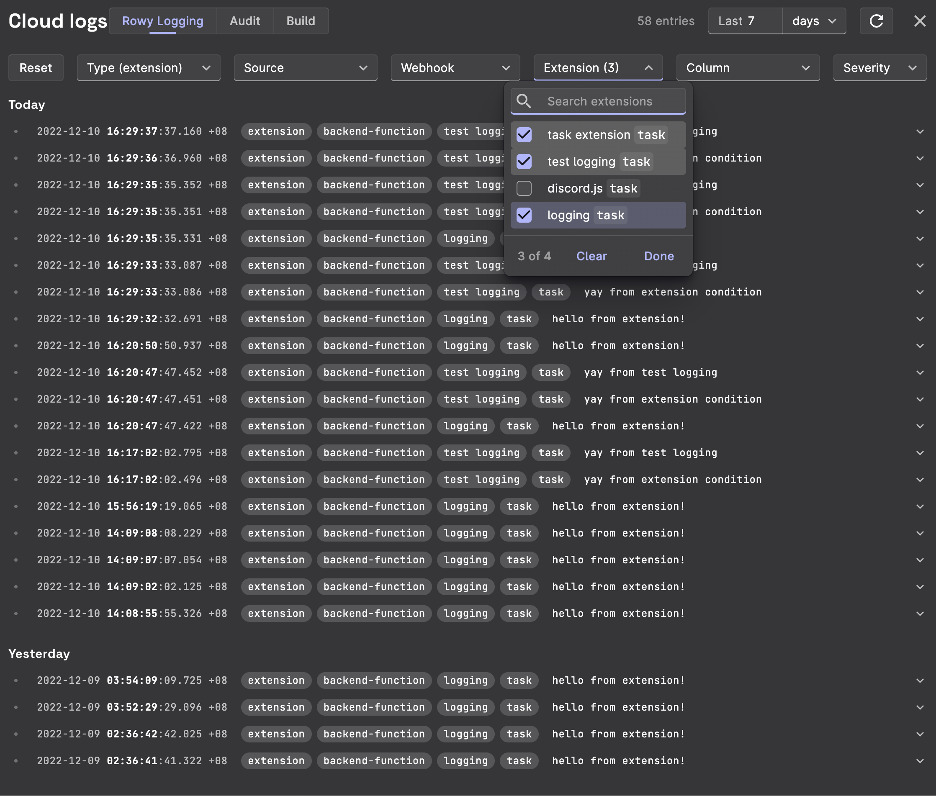Image resolution: width=936 pixels, height=796 pixels.
Task: Click backend-function tag on 16:20:50 row
Action: [x=374, y=346]
